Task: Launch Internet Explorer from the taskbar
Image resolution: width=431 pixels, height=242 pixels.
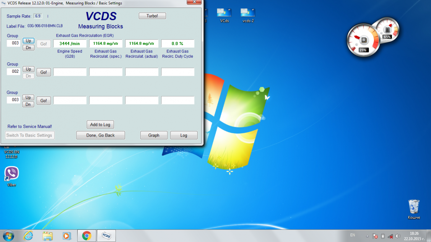Action: click(28, 236)
